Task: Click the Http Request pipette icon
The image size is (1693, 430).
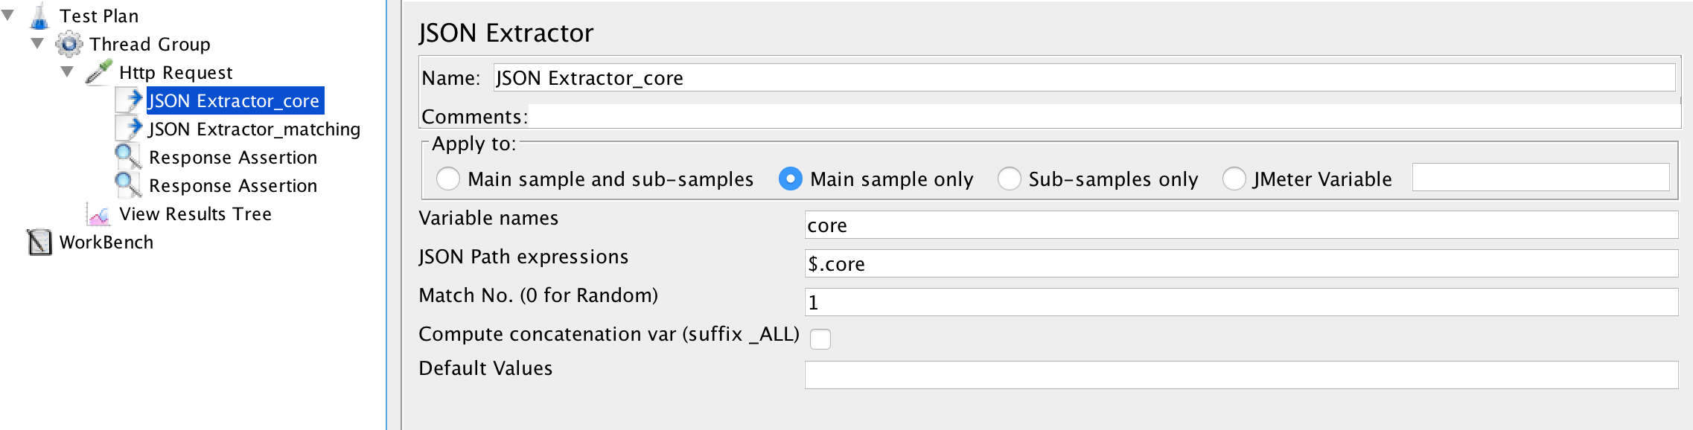Action: [x=98, y=72]
